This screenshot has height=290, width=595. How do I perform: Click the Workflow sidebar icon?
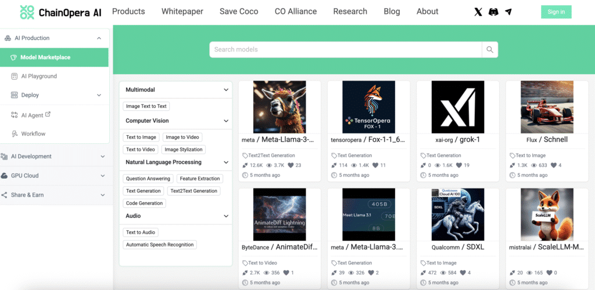click(x=15, y=134)
